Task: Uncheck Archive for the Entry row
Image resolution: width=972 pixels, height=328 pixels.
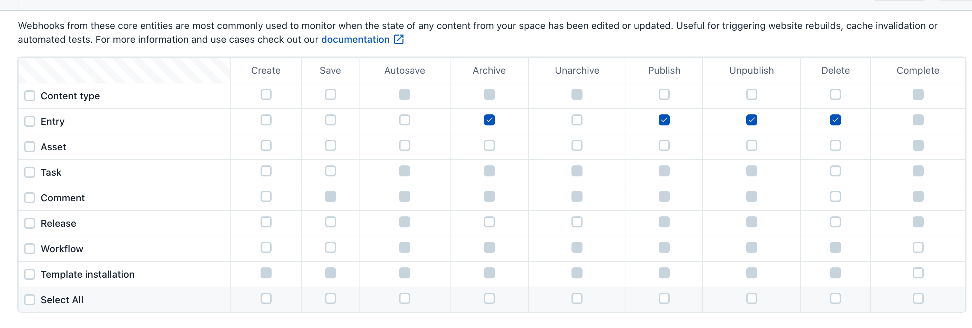Action: (489, 120)
